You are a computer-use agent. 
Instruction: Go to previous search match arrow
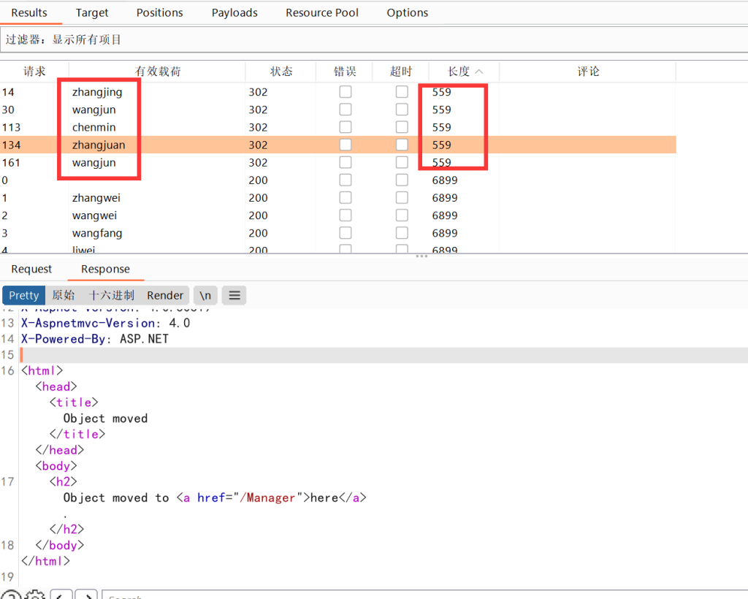[61, 596]
